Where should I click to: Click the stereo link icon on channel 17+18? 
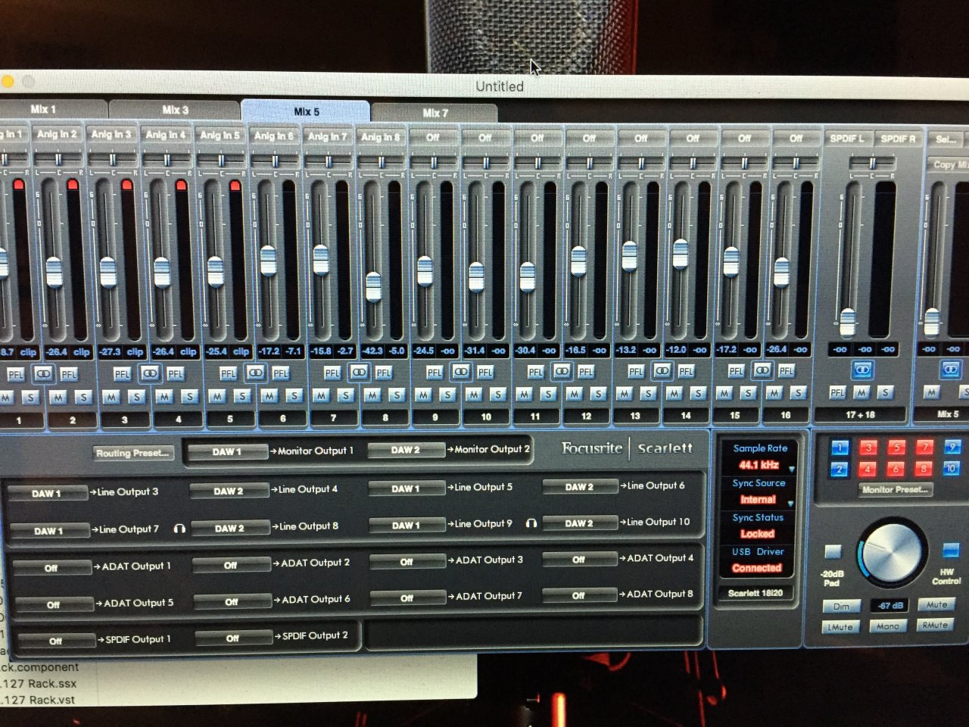tap(862, 369)
